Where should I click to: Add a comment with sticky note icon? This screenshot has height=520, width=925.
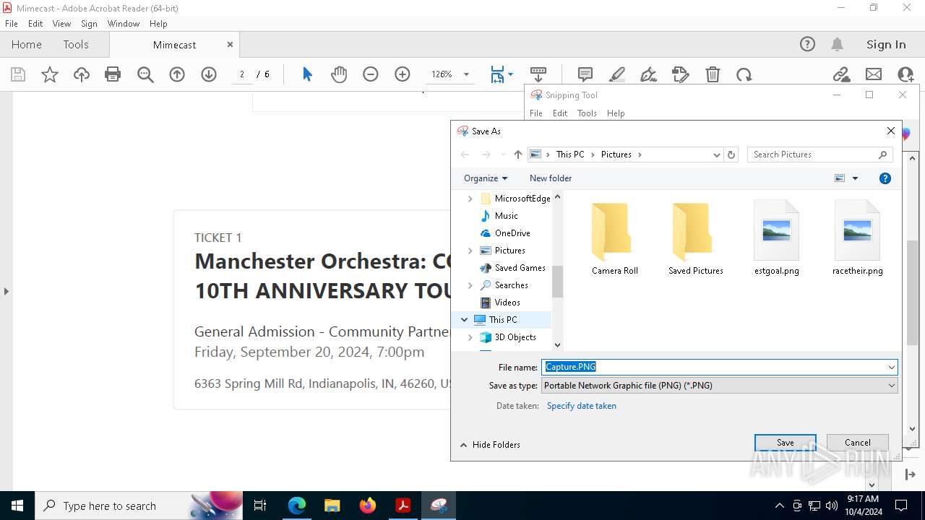[585, 74]
